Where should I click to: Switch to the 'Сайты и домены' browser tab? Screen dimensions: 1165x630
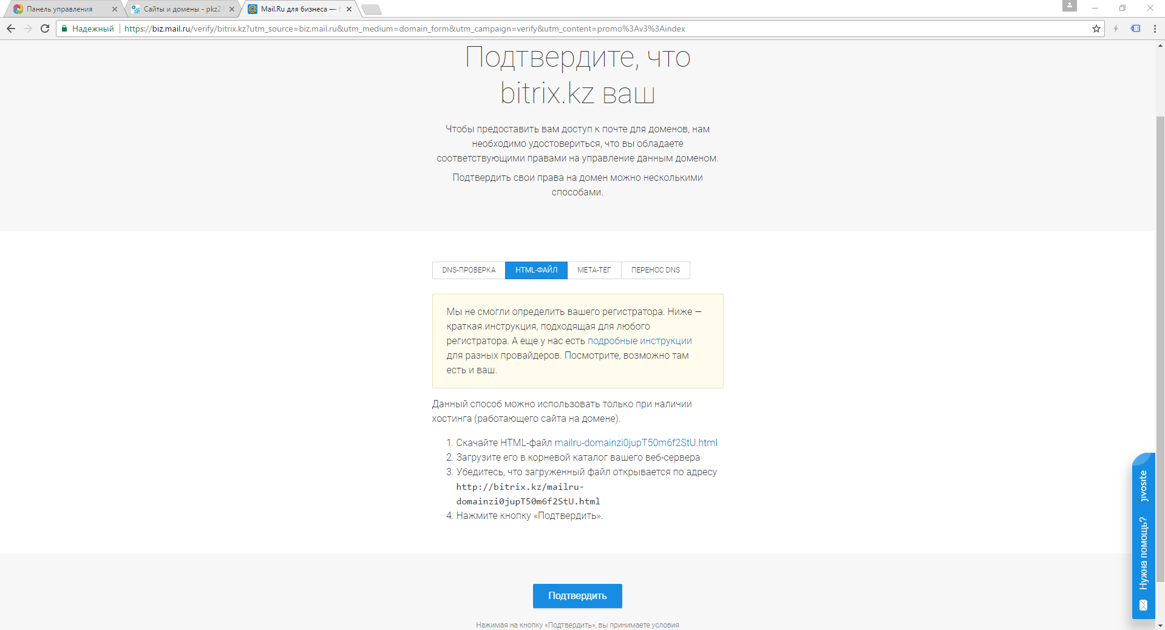click(182, 9)
